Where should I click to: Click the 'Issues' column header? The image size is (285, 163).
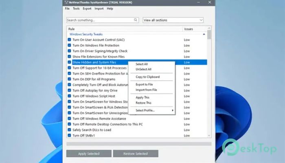pos(195,29)
